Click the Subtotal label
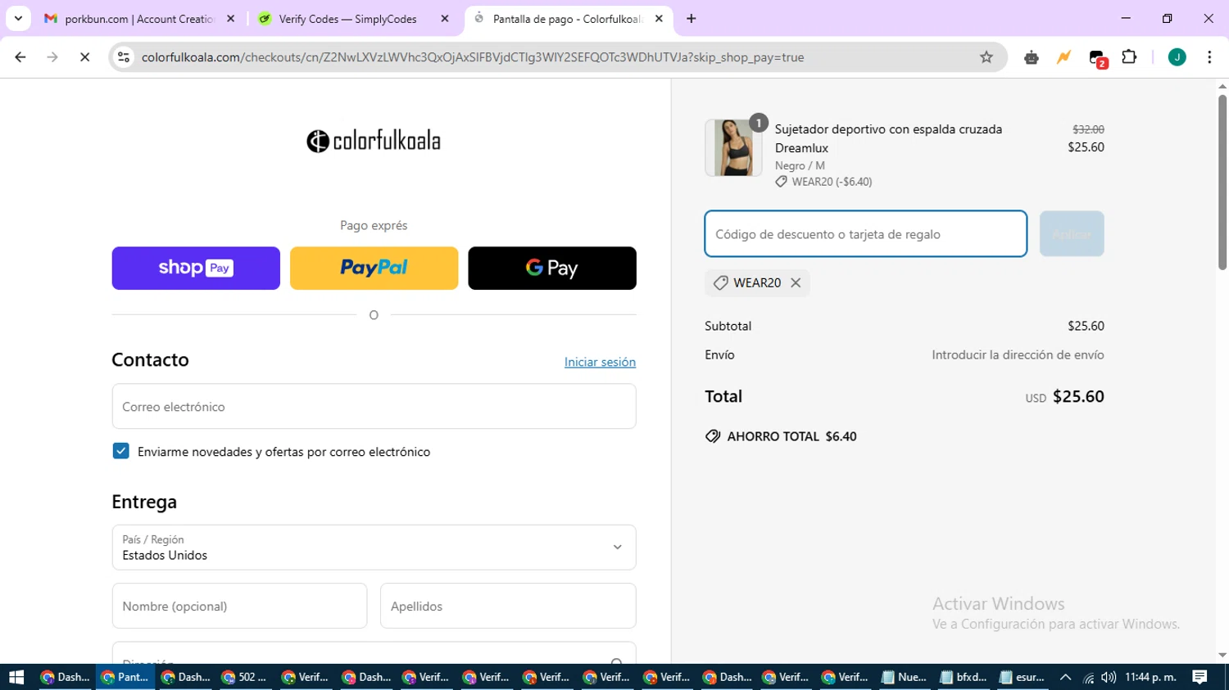 click(x=728, y=326)
